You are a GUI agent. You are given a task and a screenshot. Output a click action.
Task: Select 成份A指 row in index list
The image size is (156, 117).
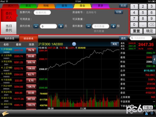click(x=19, y=99)
